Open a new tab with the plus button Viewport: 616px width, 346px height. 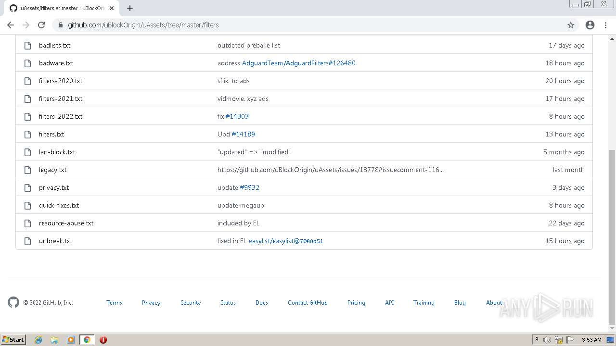129,8
